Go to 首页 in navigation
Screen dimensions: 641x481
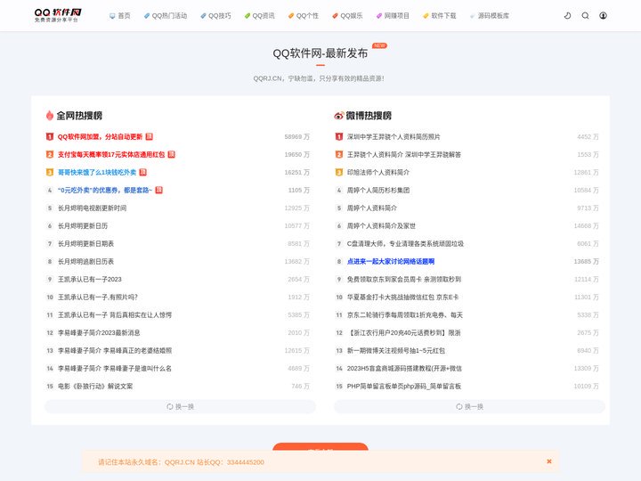coord(120,15)
